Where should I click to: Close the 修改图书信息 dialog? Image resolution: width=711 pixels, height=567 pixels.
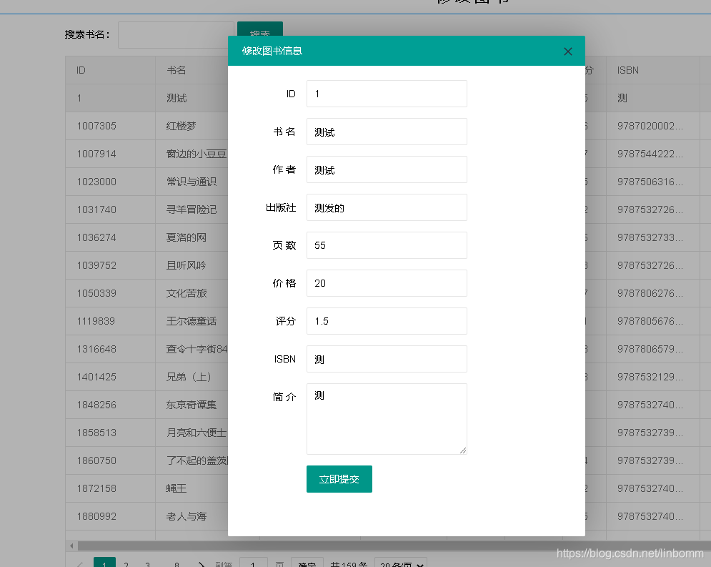pyautogui.click(x=567, y=51)
